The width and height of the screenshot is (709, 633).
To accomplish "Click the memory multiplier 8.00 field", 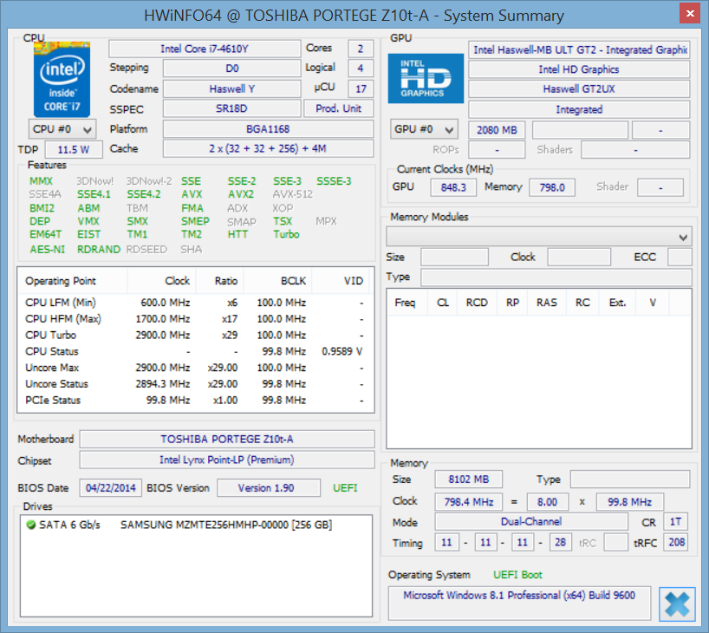I will [547, 502].
